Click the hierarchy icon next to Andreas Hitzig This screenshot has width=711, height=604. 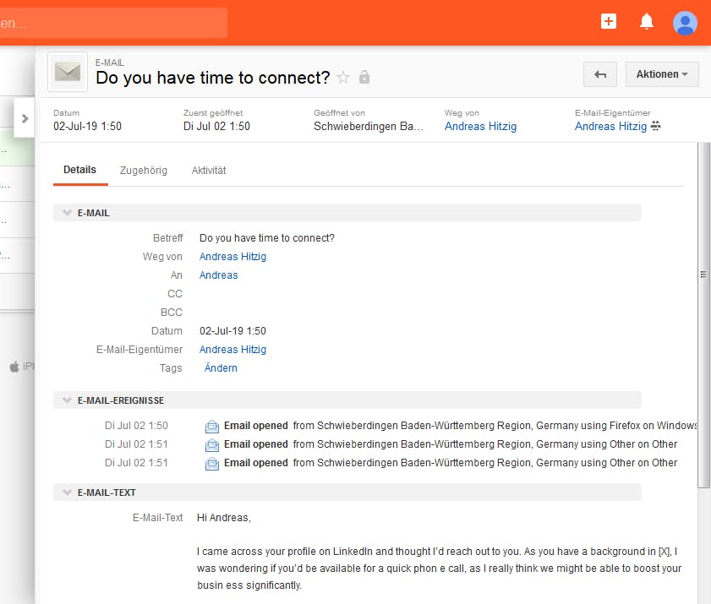tap(654, 127)
